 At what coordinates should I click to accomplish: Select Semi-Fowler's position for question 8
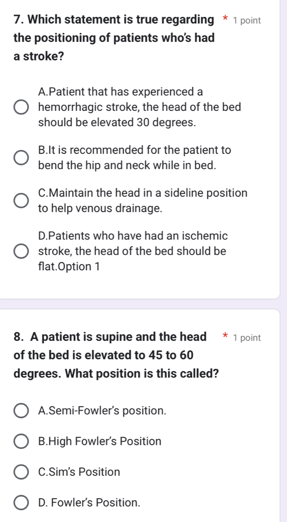click(x=21, y=411)
